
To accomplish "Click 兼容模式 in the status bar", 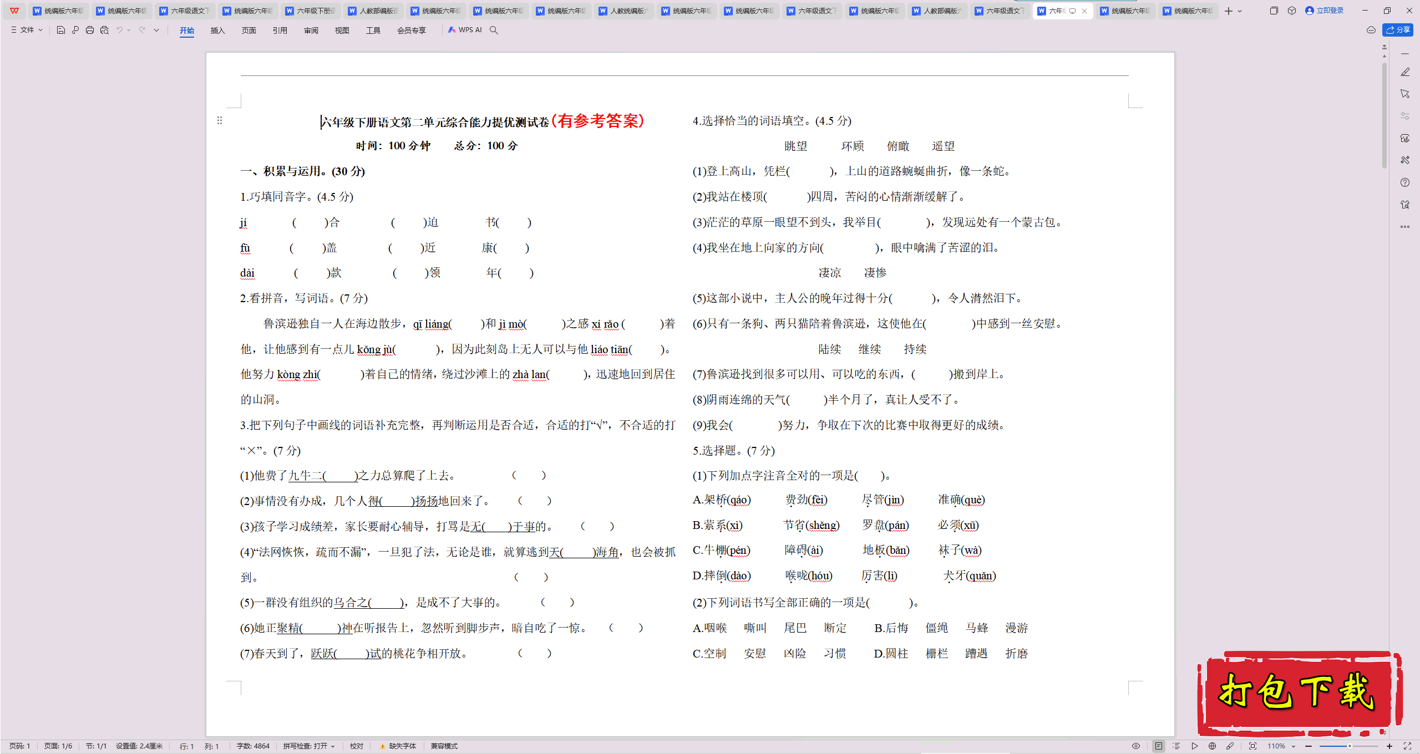I will click(444, 746).
